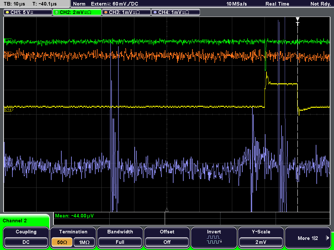Open the Bandwidth Full setting
Viewport: 334px width, 250px height.
(120, 242)
